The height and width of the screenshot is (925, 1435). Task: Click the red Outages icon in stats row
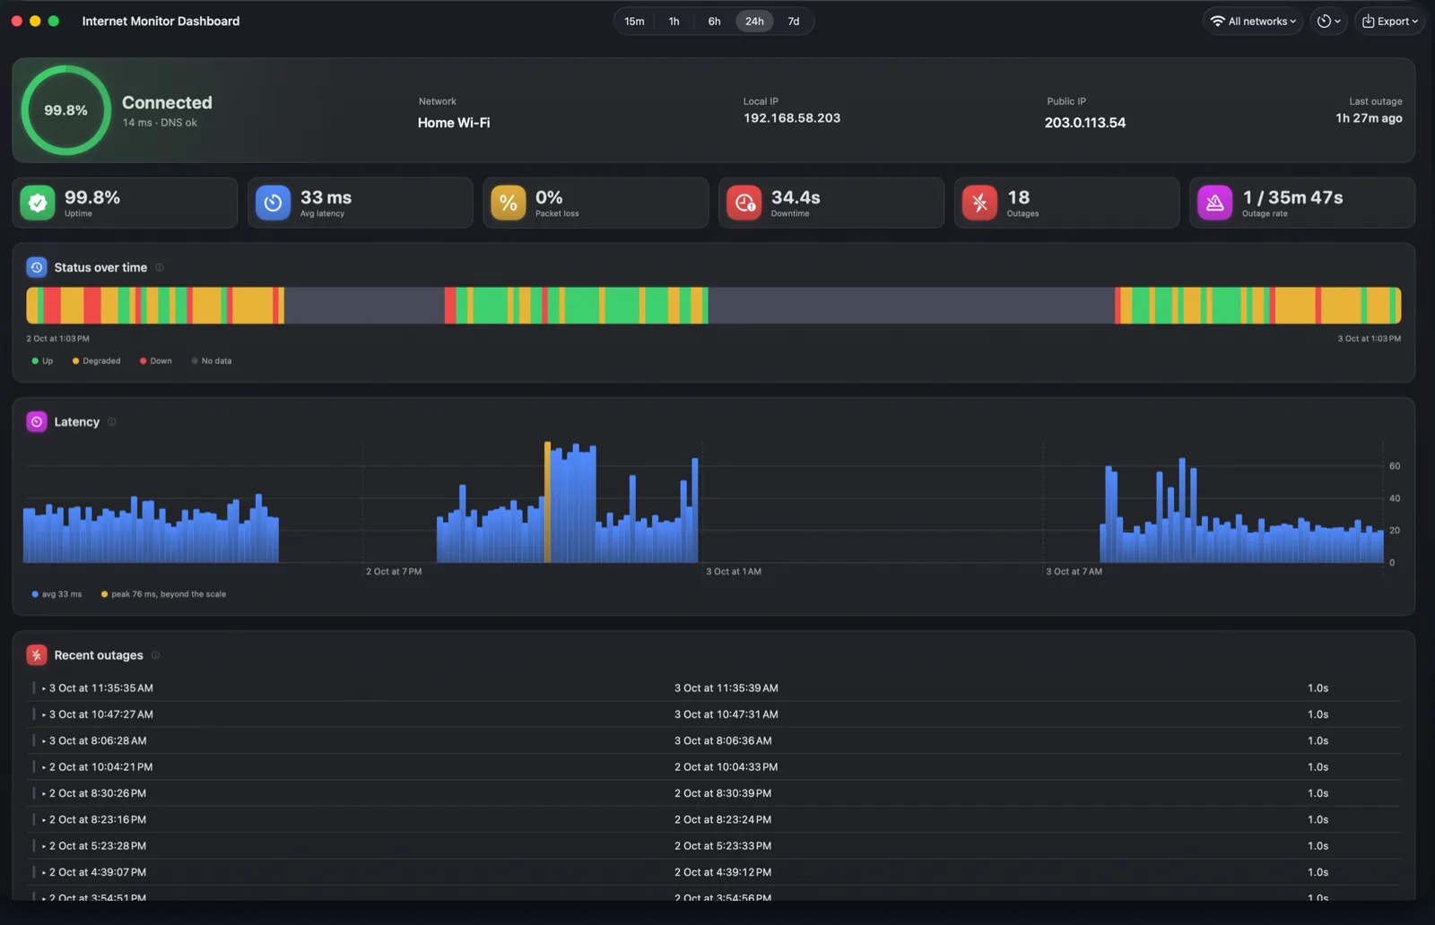click(x=979, y=203)
